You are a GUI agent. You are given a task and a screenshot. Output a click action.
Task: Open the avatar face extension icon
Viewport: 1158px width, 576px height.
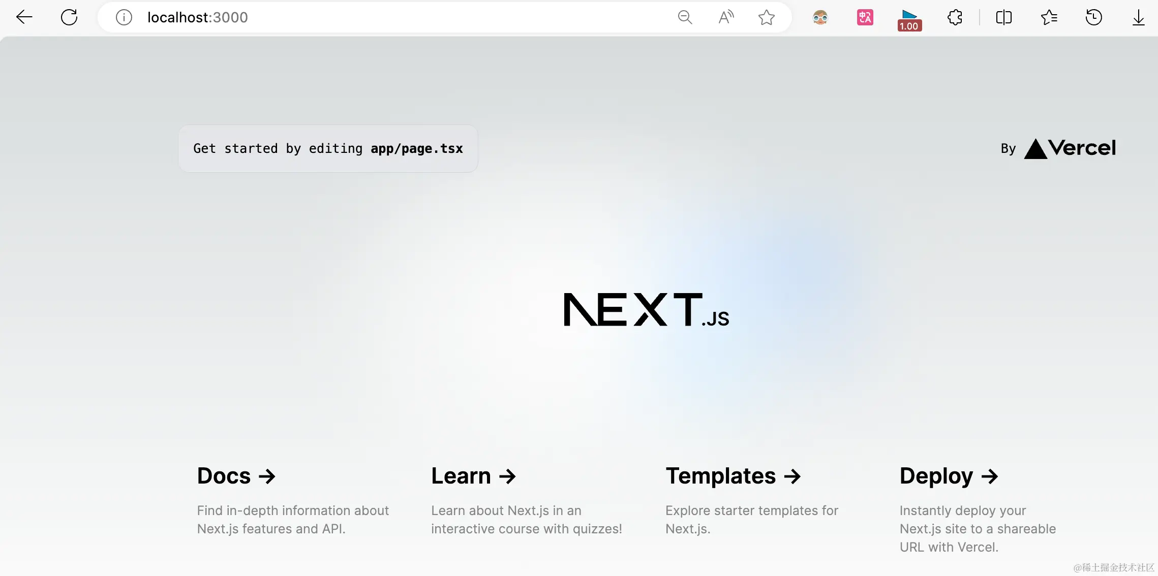click(820, 17)
